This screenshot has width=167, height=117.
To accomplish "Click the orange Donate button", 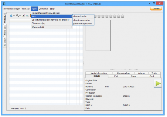I will [156, 9].
